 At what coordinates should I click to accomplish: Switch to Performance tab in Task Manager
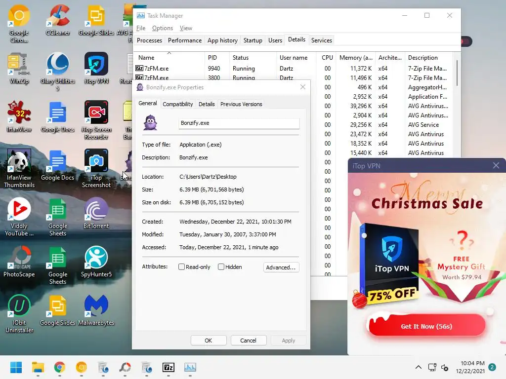coord(185,40)
